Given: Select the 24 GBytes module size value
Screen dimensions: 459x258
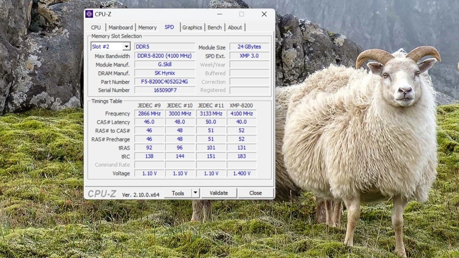Looking at the screenshot, I should (x=249, y=47).
